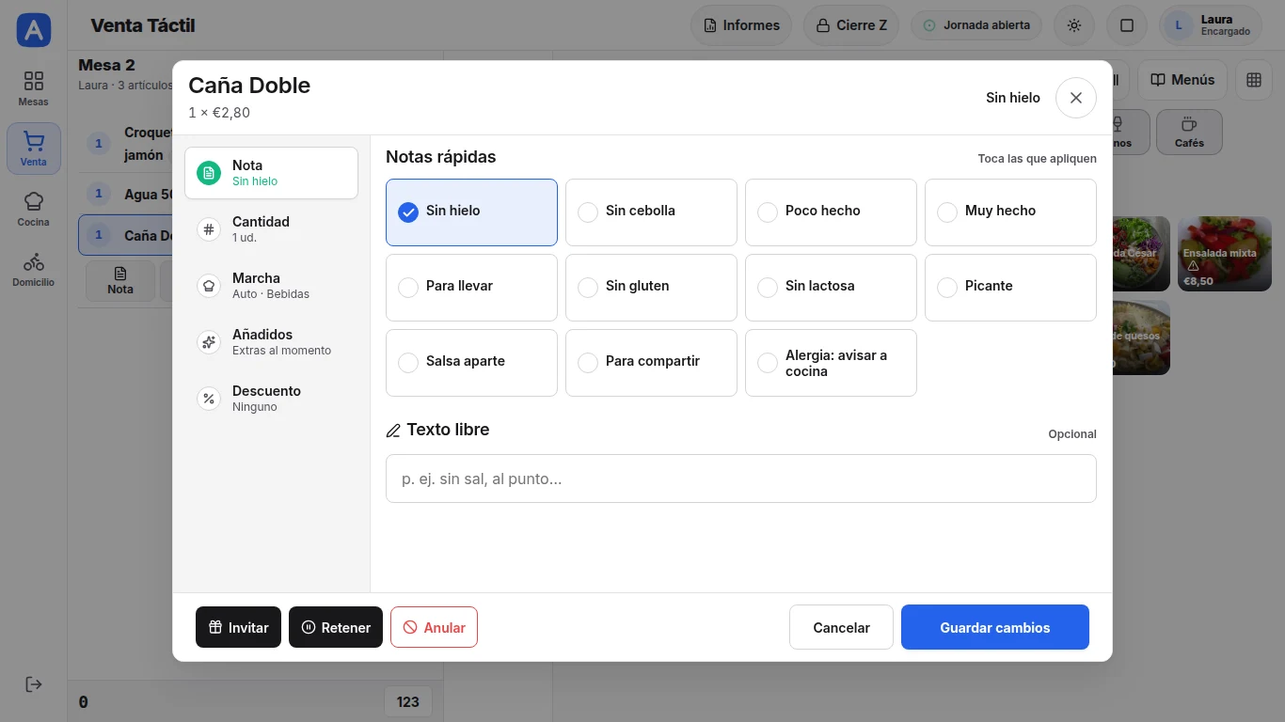Image resolution: width=1285 pixels, height=722 pixels.
Task: Go to the Descuento tab
Action: (271, 399)
